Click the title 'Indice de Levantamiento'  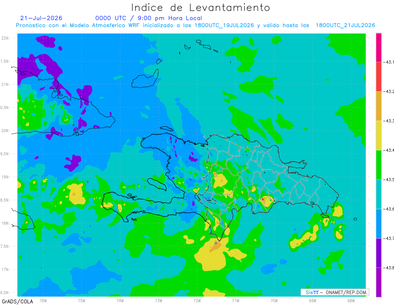click(x=201, y=8)
